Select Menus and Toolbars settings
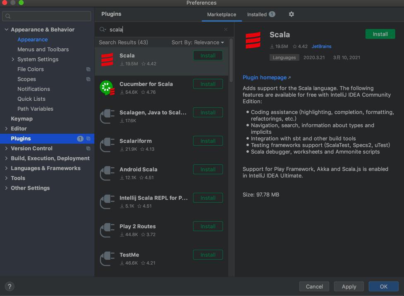The image size is (404, 296). pyautogui.click(x=43, y=50)
